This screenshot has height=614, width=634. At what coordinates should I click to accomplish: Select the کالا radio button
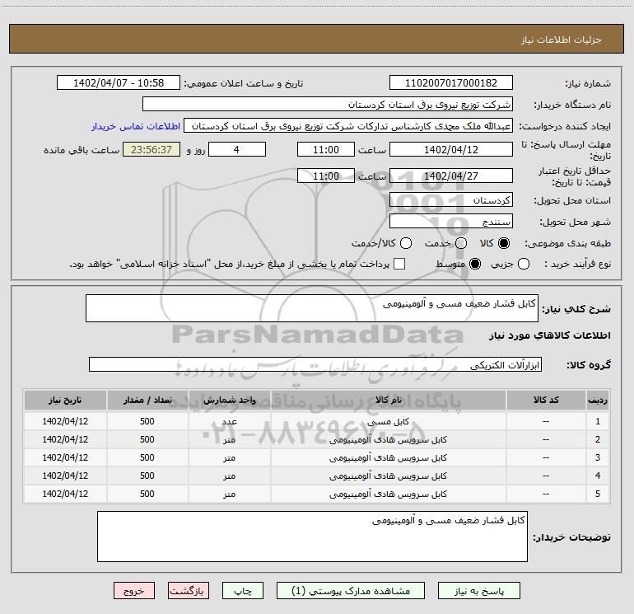click(x=504, y=243)
